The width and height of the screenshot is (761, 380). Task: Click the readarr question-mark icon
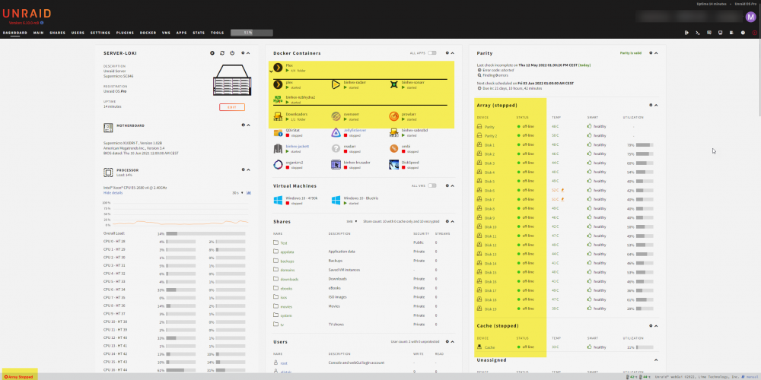(x=336, y=148)
